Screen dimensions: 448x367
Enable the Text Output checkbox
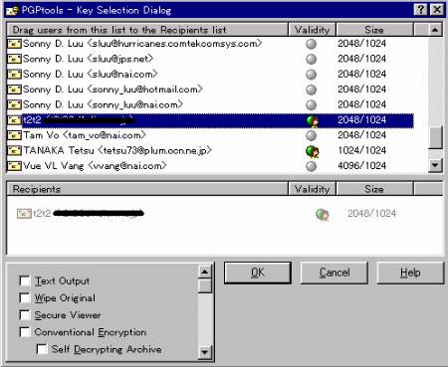pos(25,280)
